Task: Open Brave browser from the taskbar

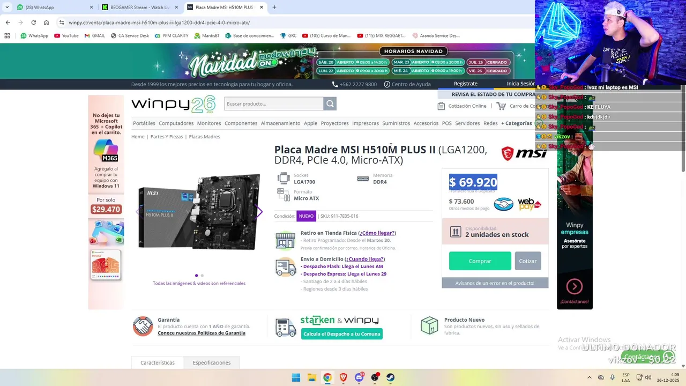Action: [343, 377]
